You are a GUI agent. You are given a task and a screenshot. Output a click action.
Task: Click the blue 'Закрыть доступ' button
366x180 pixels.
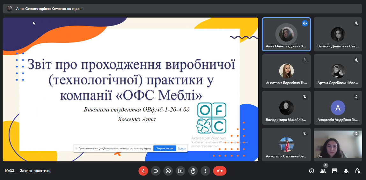click(x=165, y=148)
